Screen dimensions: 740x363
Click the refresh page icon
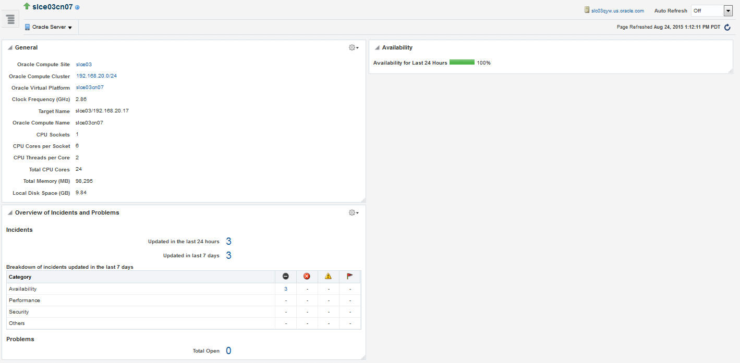727,27
